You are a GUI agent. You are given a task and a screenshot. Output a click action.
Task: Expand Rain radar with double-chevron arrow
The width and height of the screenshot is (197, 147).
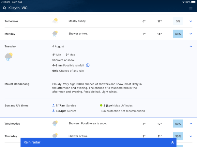[x=173, y=142]
